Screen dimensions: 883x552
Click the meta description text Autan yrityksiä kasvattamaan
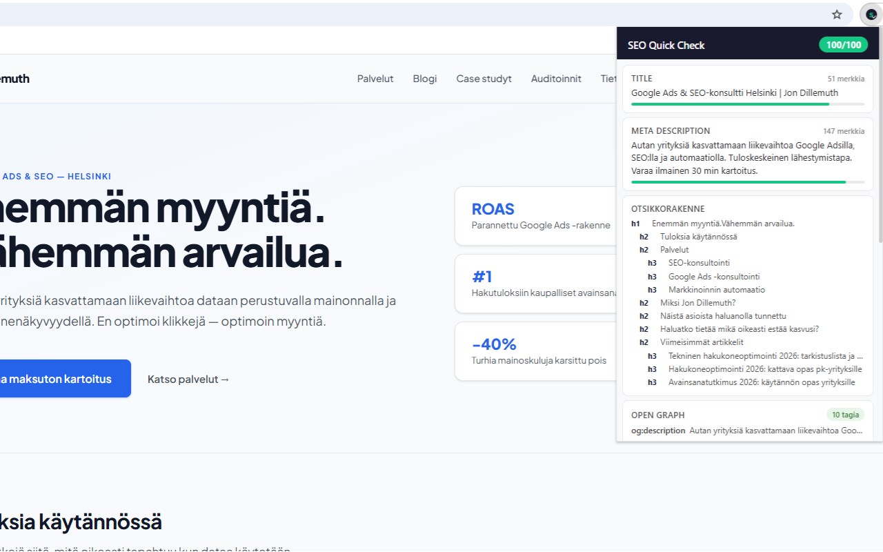pyautogui.click(x=743, y=158)
